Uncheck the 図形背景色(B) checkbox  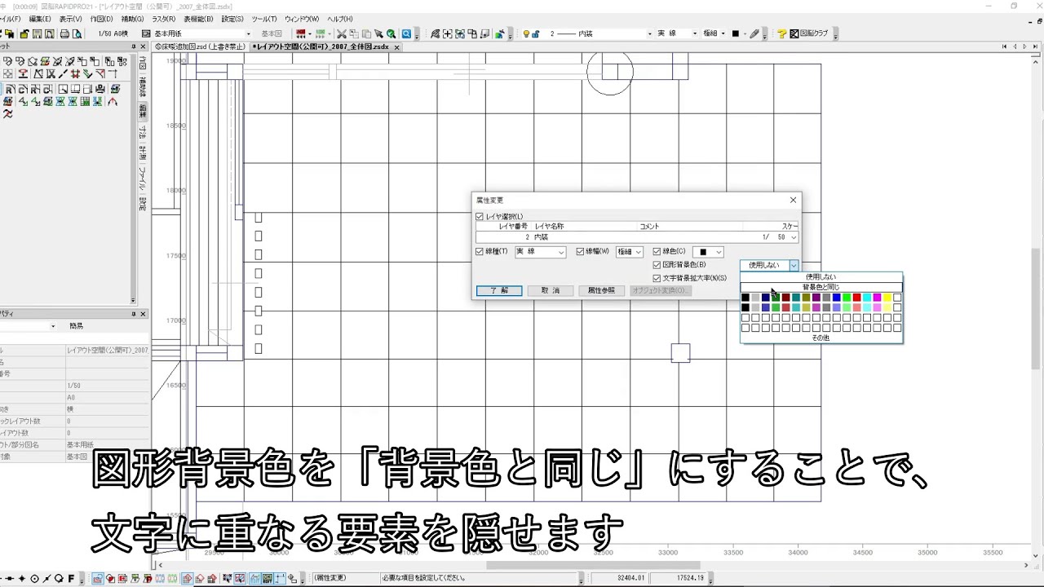pos(657,264)
